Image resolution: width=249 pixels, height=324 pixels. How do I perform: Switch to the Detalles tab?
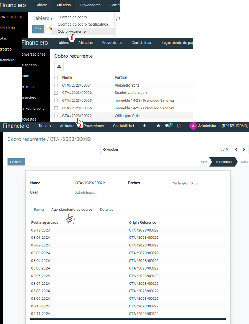click(x=106, y=210)
